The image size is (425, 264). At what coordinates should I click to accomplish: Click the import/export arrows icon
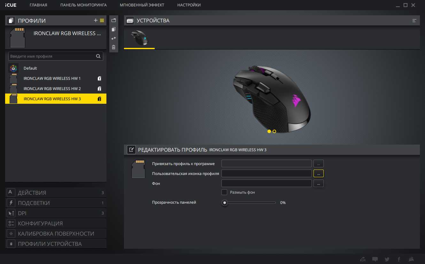click(x=113, y=38)
